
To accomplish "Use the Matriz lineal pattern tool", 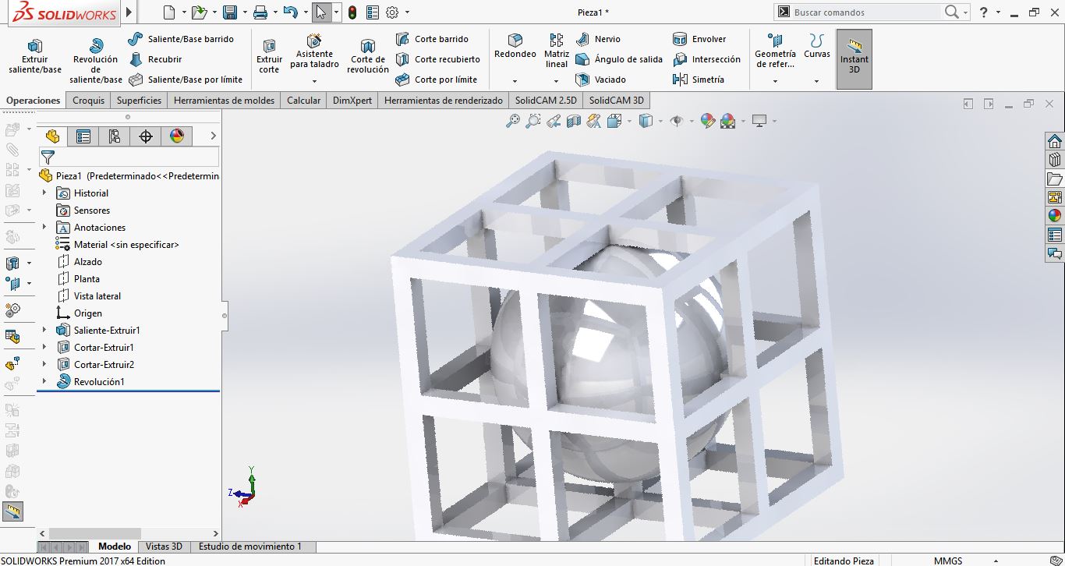I will pyautogui.click(x=557, y=51).
